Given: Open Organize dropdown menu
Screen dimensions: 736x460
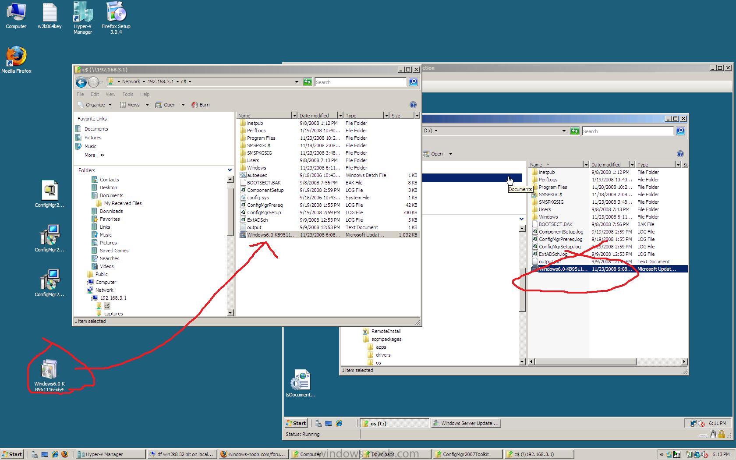Looking at the screenshot, I should tap(95, 105).
